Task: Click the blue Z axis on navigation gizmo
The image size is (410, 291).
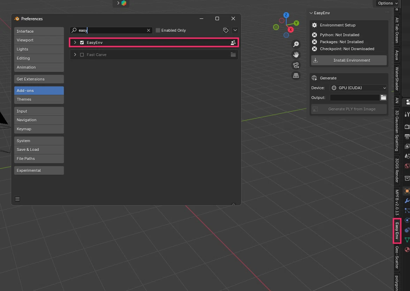Action: click(286, 15)
